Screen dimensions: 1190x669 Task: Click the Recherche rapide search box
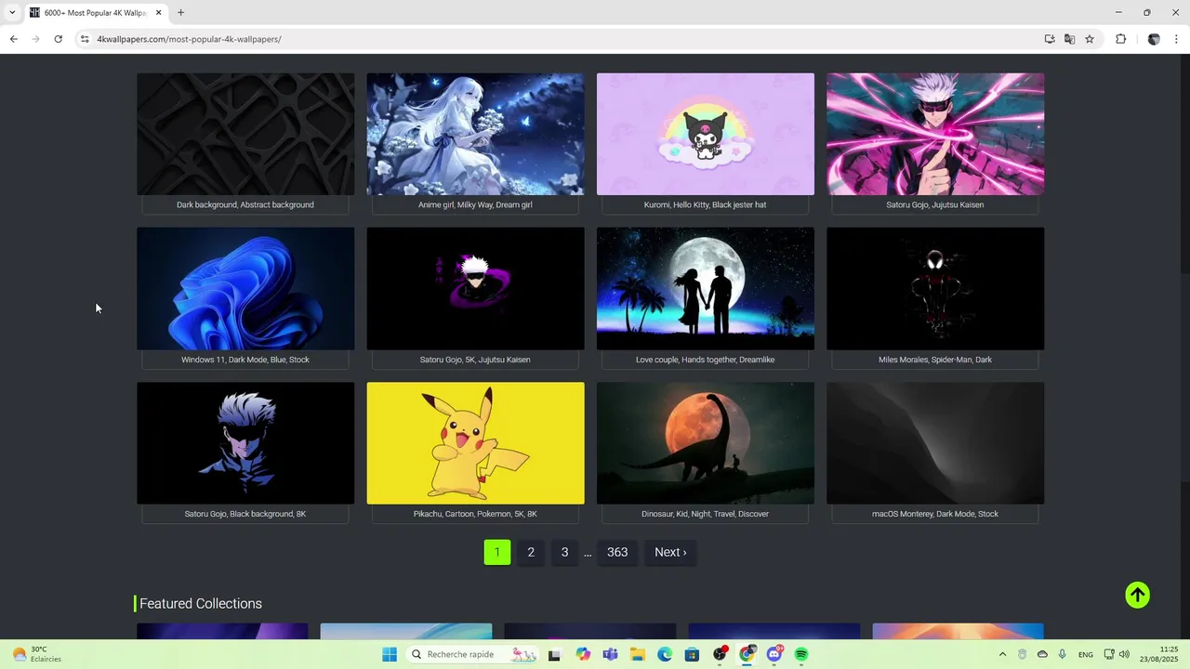(474, 654)
